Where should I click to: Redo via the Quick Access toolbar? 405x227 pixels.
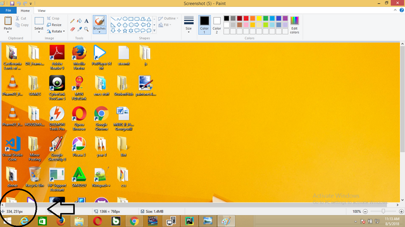pos(25,3)
